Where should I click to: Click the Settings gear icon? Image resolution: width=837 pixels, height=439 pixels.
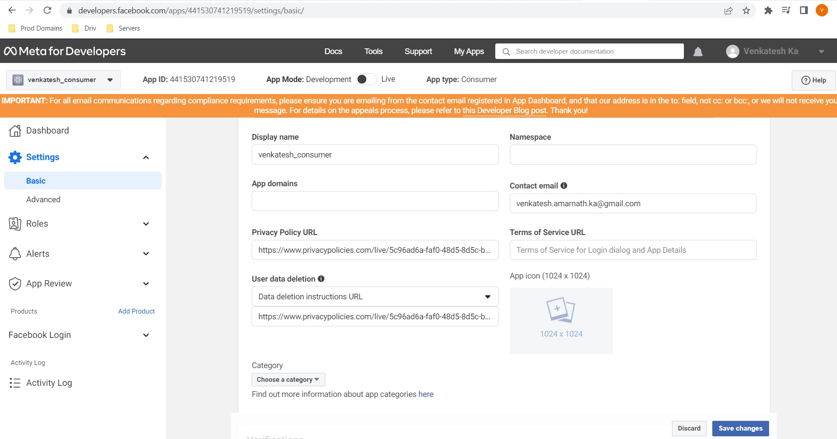(15, 157)
